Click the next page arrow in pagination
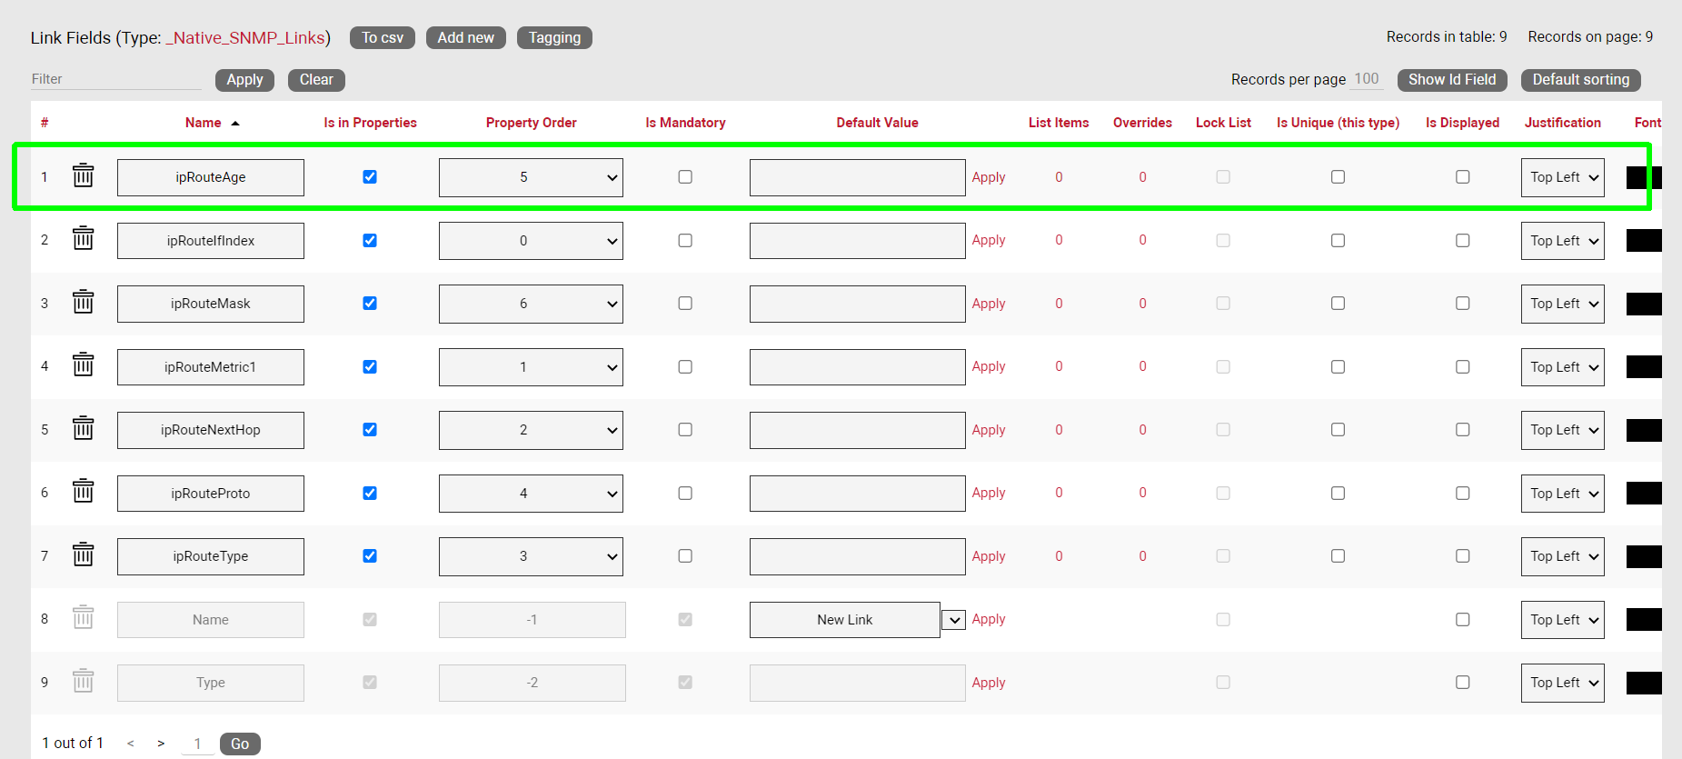The height and width of the screenshot is (759, 1682). 161,744
